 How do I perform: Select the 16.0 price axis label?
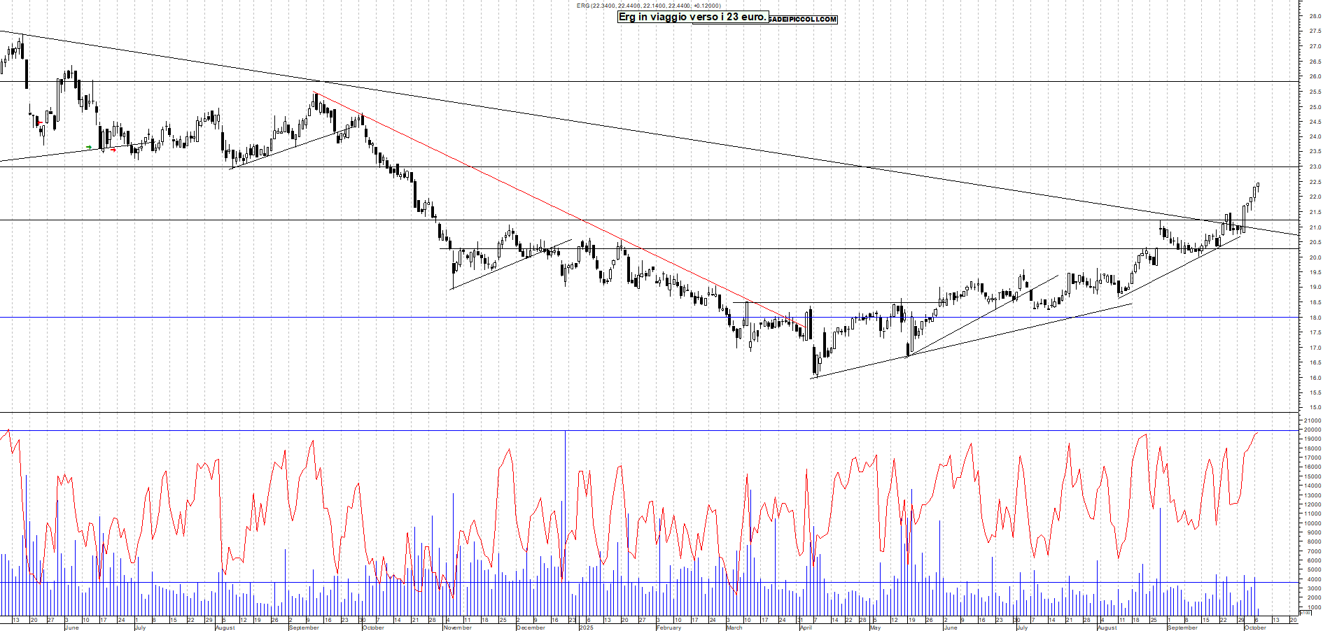click(x=1315, y=378)
